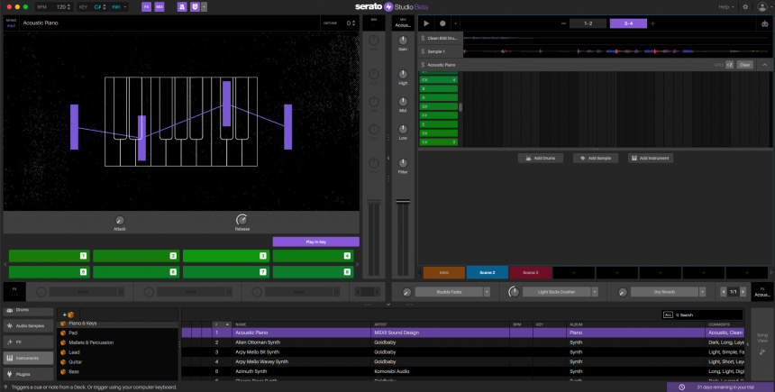The image size is (775, 392).
Task: Click the Record button in the transport
Action: click(x=442, y=23)
